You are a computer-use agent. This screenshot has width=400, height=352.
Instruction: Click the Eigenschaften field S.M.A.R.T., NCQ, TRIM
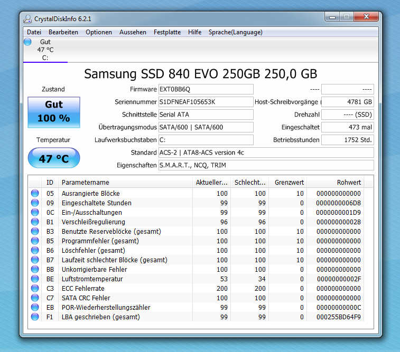(266, 165)
